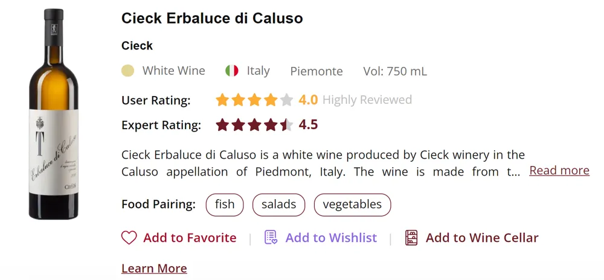Screen dimensions: 604x280
Task: Click the Piemonte region label
Action: [316, 71]
